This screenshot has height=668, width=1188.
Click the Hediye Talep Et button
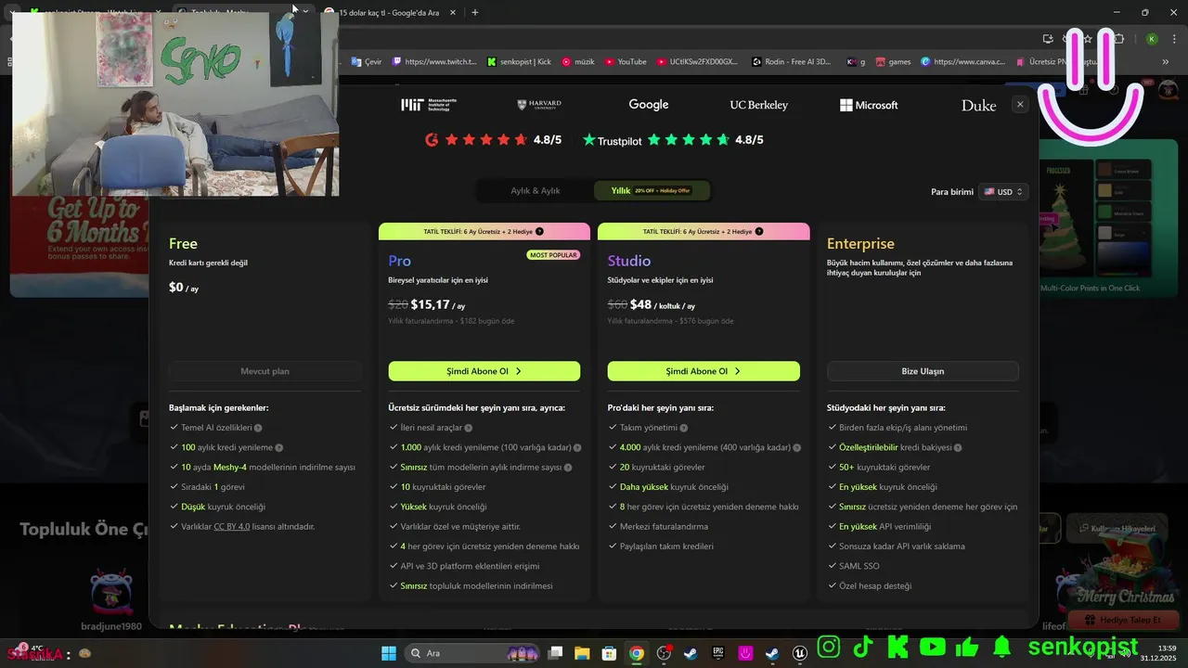(1123, 621)
